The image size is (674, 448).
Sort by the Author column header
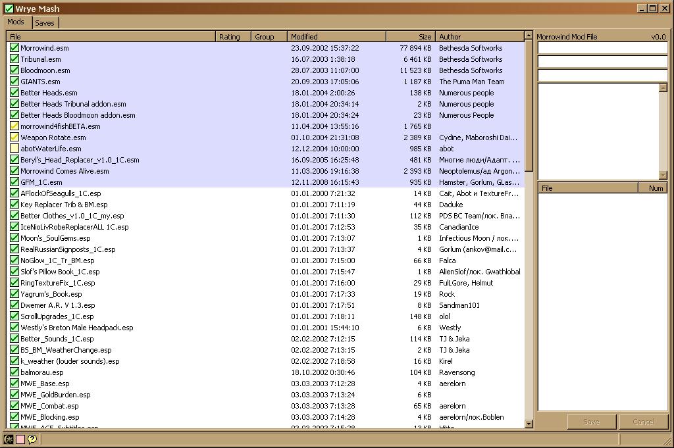point(479,36)
